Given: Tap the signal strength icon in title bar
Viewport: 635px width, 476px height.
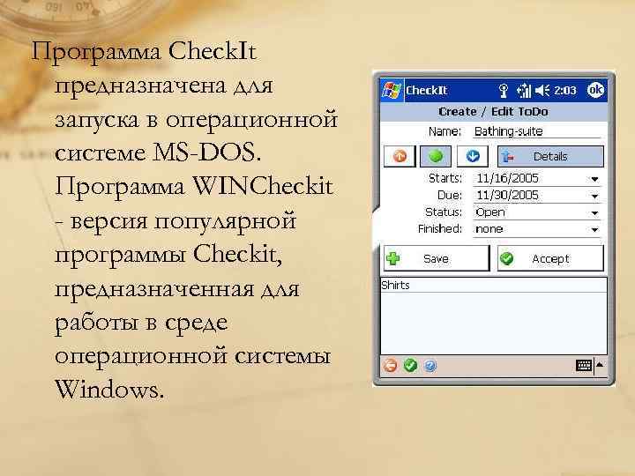Looking at the screenshot, I should click(x=524, y=91).
